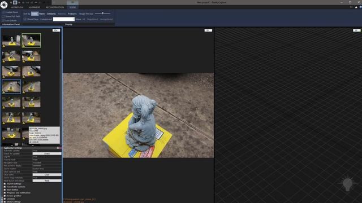Viewport: 362px width, 203px height.
Task: Show only Unregistered images
Action: pyautogui.click(x=106, y=19)
